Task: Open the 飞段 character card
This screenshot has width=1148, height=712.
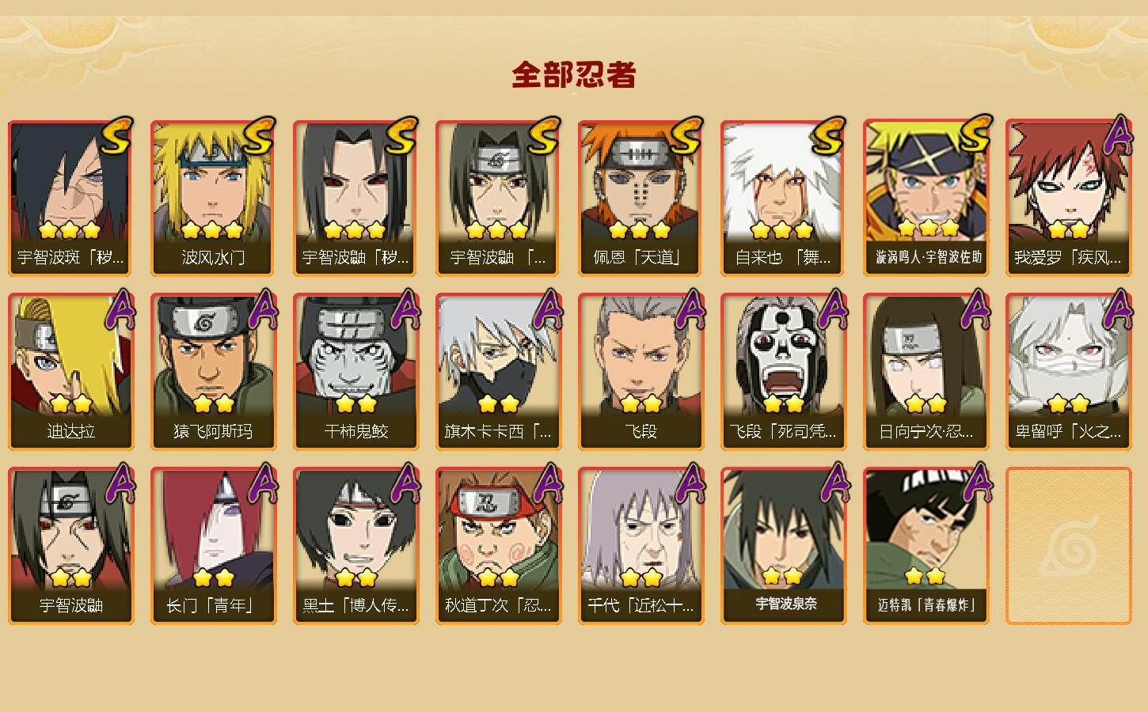Action: point(641,372)
